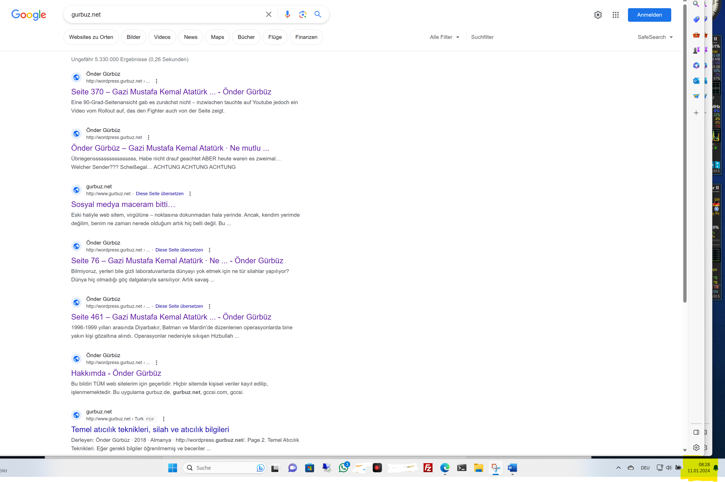Show hidden system tray icons chevron
This screenshot has height=482, width=725.
618,468
